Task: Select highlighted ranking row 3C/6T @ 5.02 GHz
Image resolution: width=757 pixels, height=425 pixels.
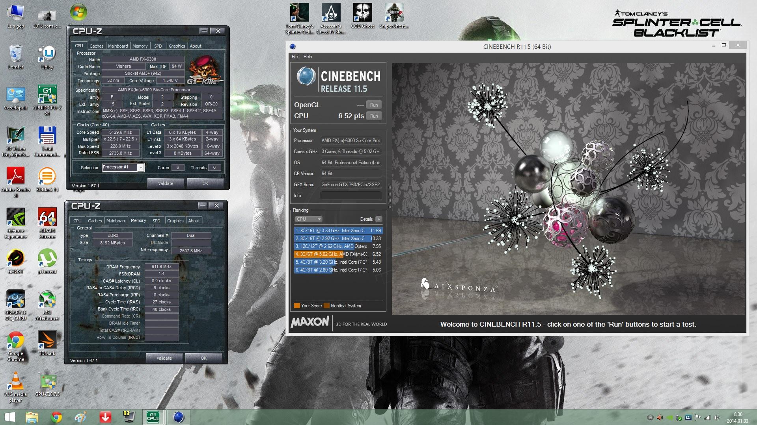Action: point(338,254)
